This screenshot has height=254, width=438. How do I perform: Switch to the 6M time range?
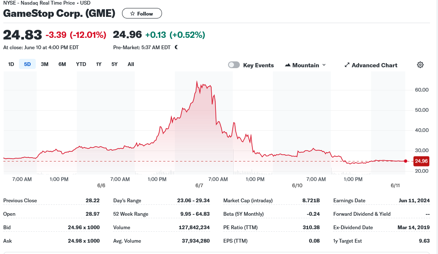(62, 64)
